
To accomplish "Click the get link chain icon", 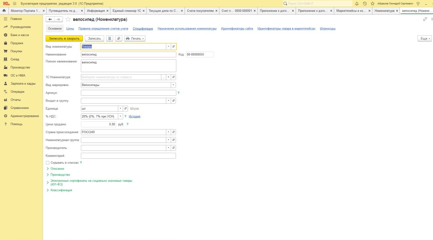I will point(425,19).
